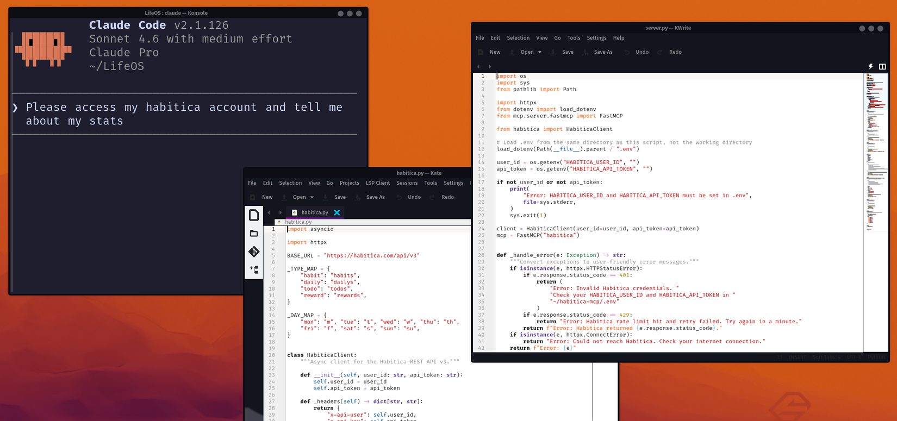
Task: Click the lightning quick-open icon in KWrite
Action: click(870, 67)
